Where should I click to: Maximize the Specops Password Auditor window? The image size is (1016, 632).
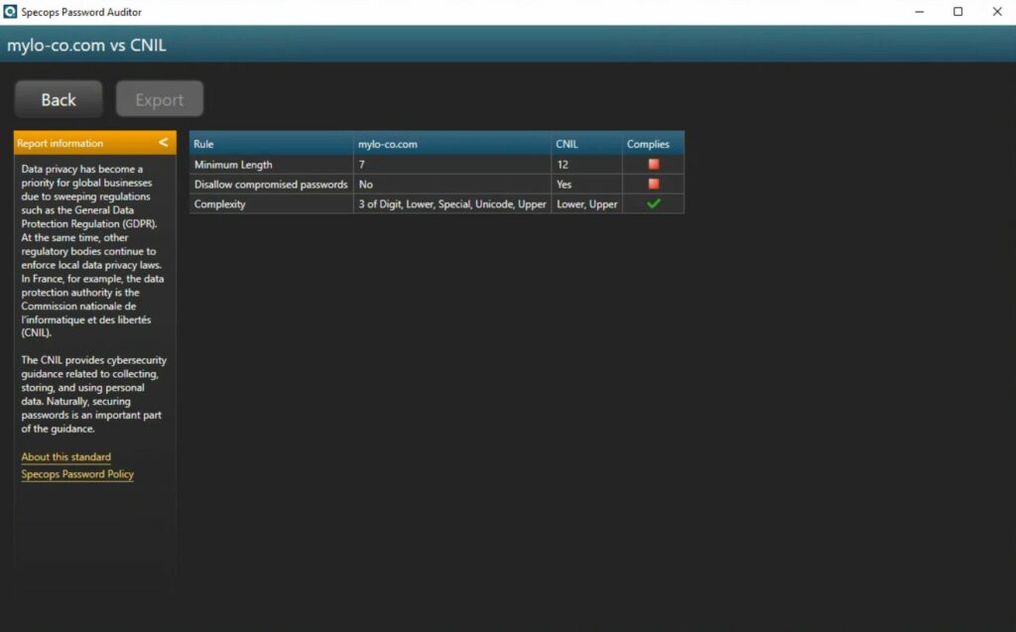tap(957, 12)
